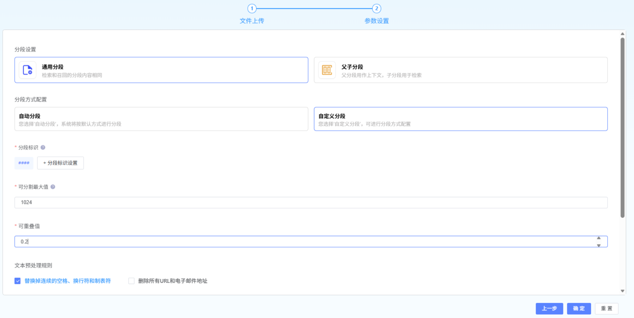This screenshot has height=318, width=634.
Task: Select the 通用分段 segmentation card
Action: coord(161,70)
